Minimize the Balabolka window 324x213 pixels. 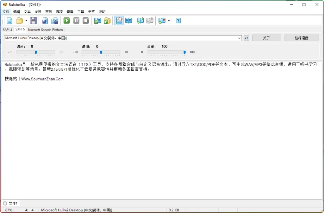pos(291,4)
